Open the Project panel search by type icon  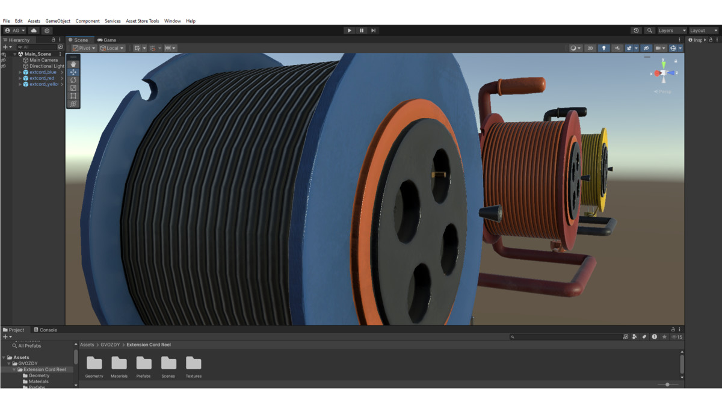(635, 337)
